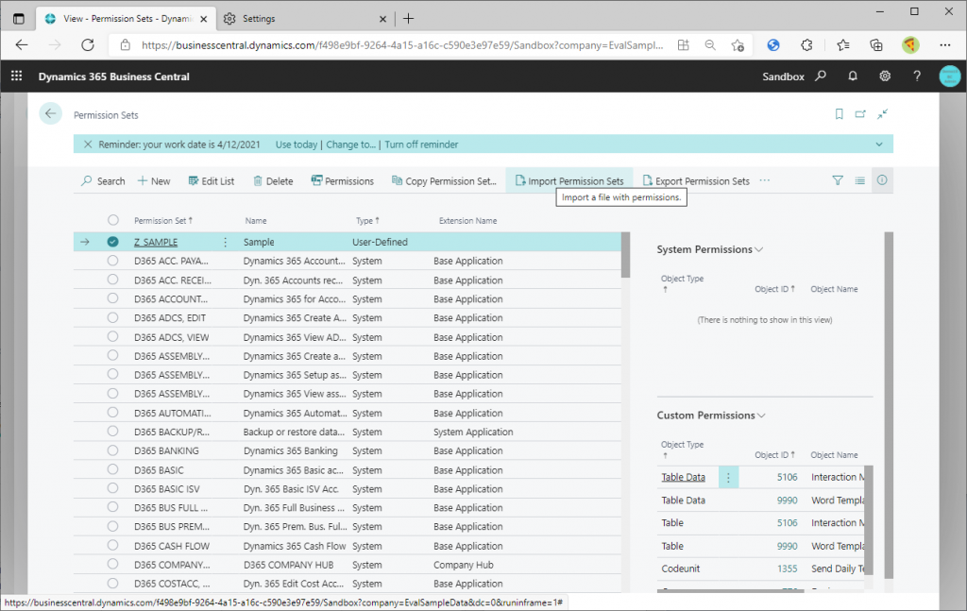This screenshot has width=967, height=611.
Task: Sort by Extension Name column
Action: click(x=467, y=221)
